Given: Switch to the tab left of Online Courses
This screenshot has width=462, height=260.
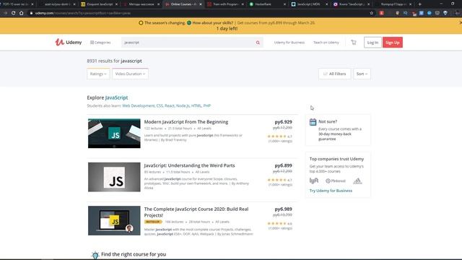Looking at the screenshot, I should (141, 4).
